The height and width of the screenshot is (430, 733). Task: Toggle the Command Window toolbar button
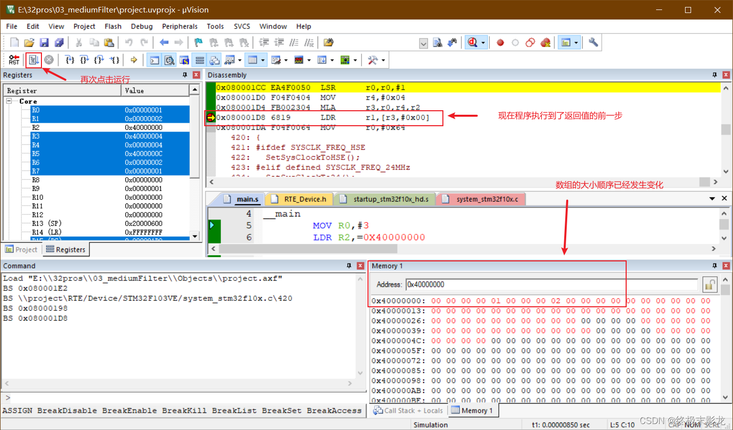pyautogui.click(x=155, y=60)
